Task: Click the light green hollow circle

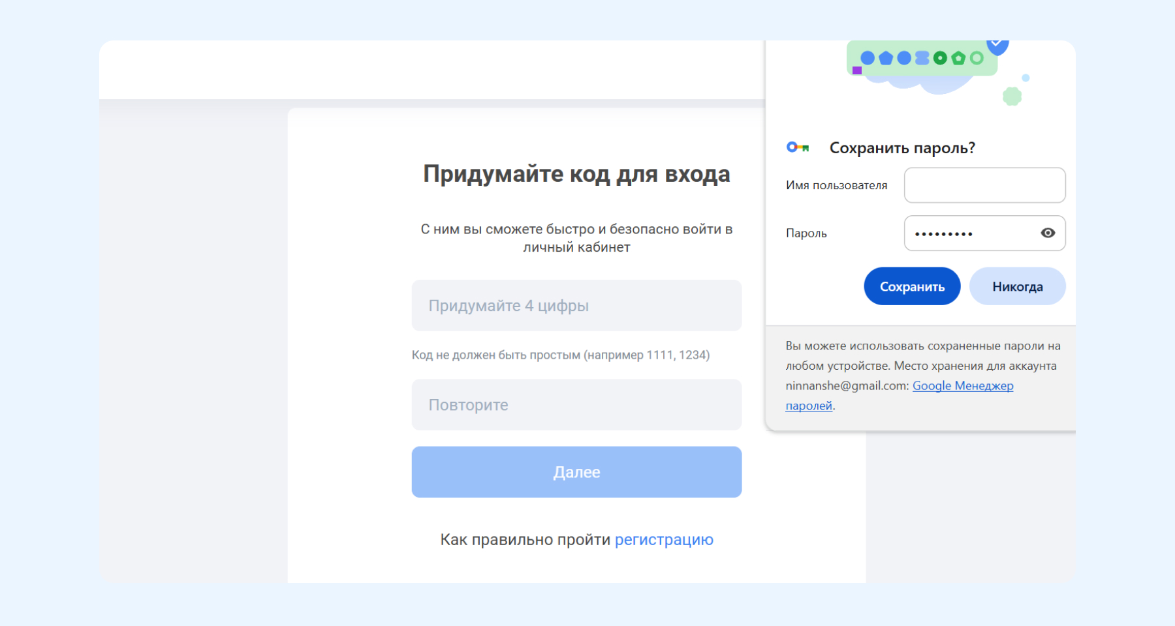Action: pyautogui.click(x=977, y=58)
